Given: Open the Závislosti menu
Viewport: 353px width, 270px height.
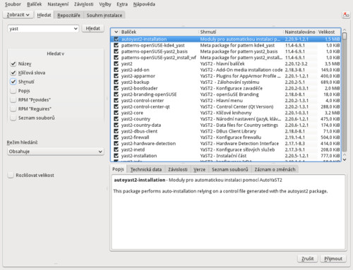Looking at the screenshot, I should 84,4.
